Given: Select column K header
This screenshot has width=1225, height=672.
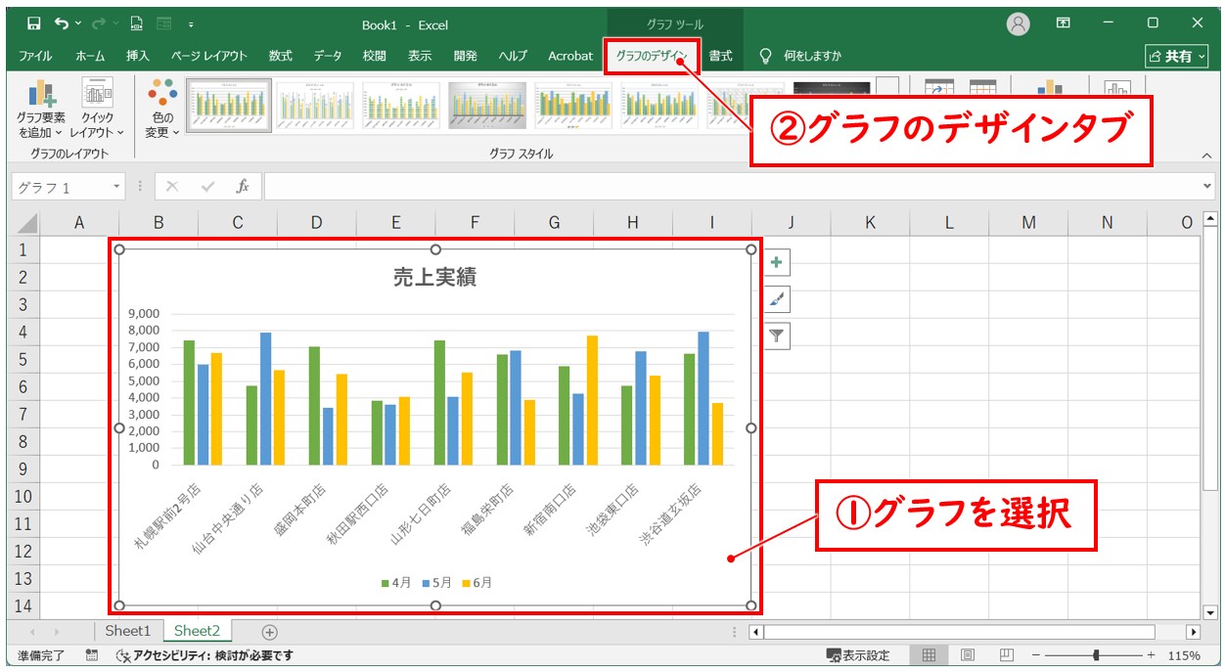Looking at the screenshot, I should (x=870, y=223).
